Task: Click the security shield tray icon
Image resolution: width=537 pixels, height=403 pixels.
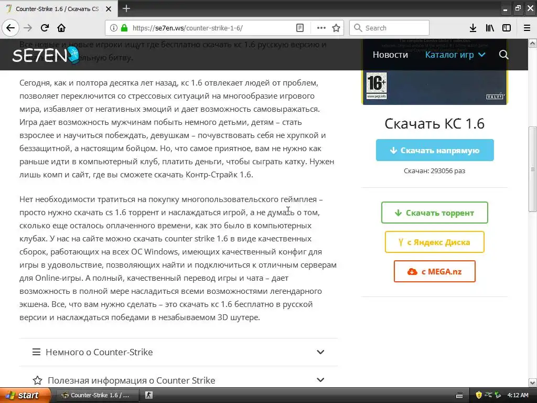Action: click(x=479, y=395)
